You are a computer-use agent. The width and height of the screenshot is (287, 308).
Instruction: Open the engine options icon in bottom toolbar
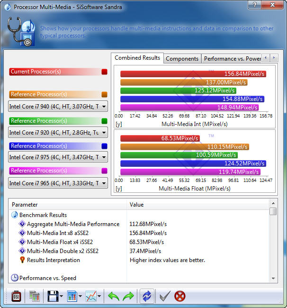point(16,297)
